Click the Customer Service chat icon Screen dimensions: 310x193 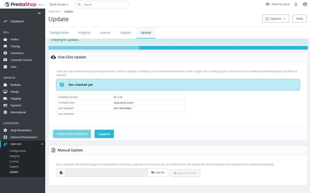coord(5,60)
